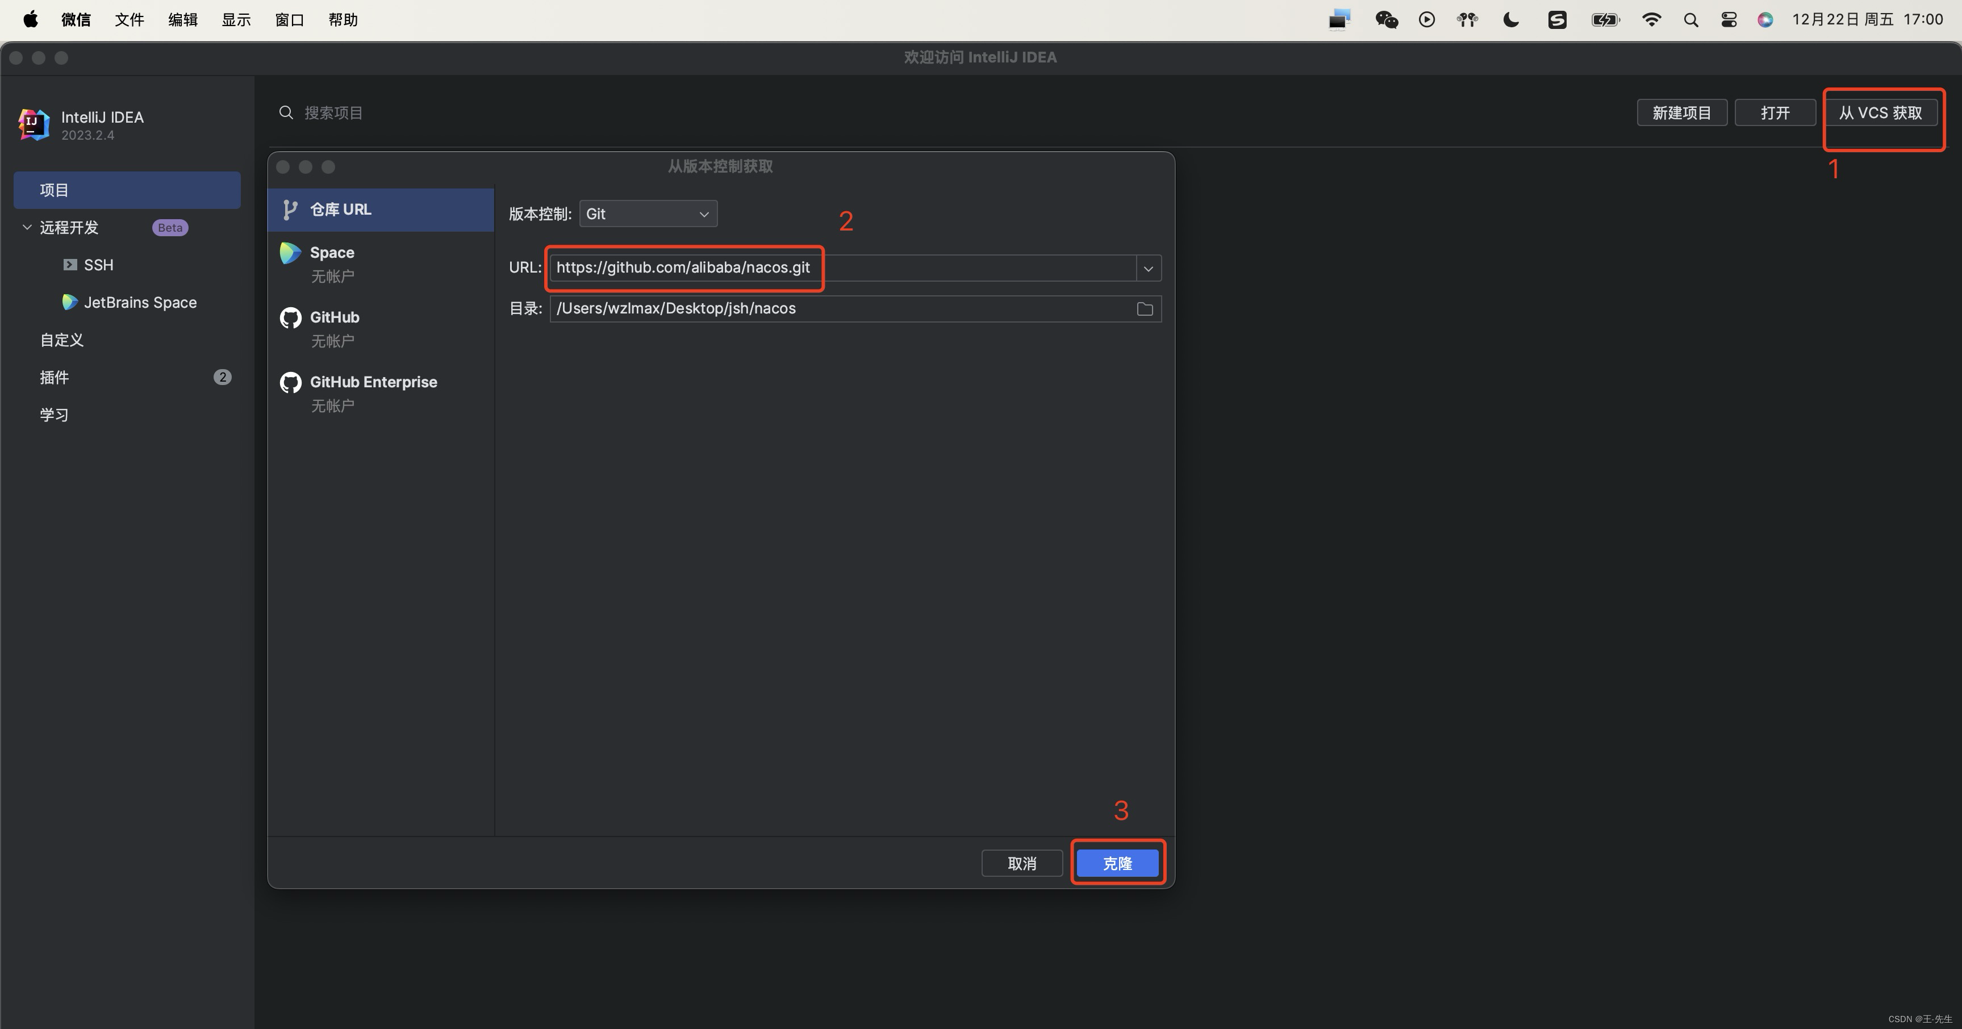Click the GitHub octocat icon
Viewport: 1962px width, 1029px height.
pos(290,317)
